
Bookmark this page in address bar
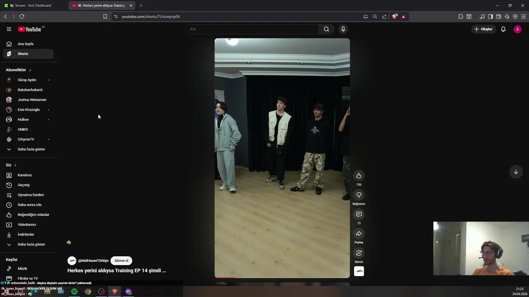[x=105, y=16]
